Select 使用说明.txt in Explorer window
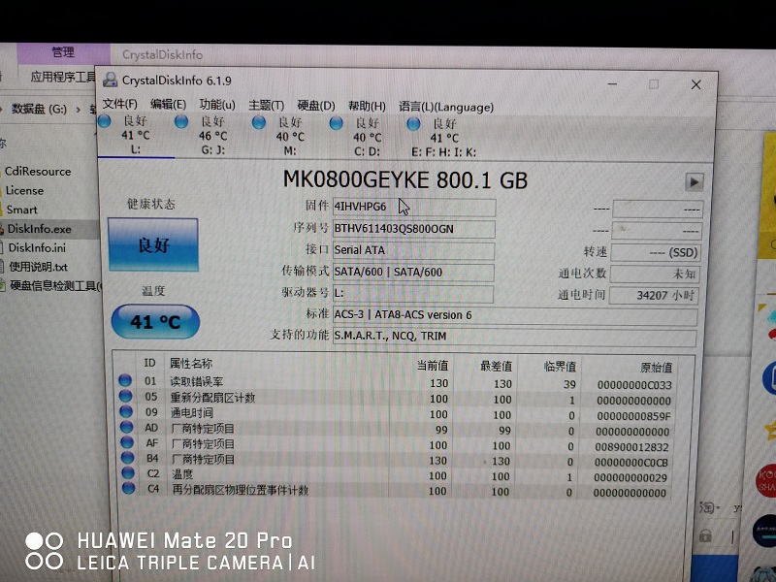The width and height of the screenshot is (776, 582). (x=39, y=268)
